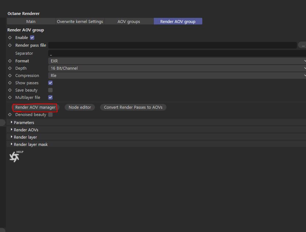306x232 pixels.
Task: Click keyframe diamond next to Format
Action: (x=10, y=61)
